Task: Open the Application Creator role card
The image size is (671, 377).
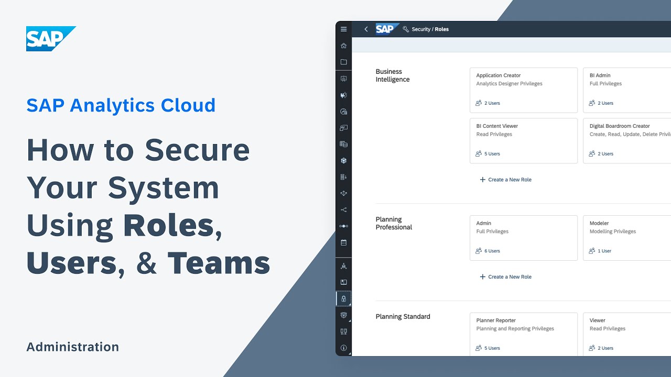Action: point(523,90)
